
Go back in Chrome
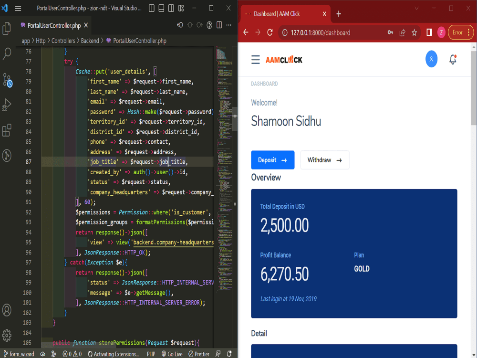[246, 32]
